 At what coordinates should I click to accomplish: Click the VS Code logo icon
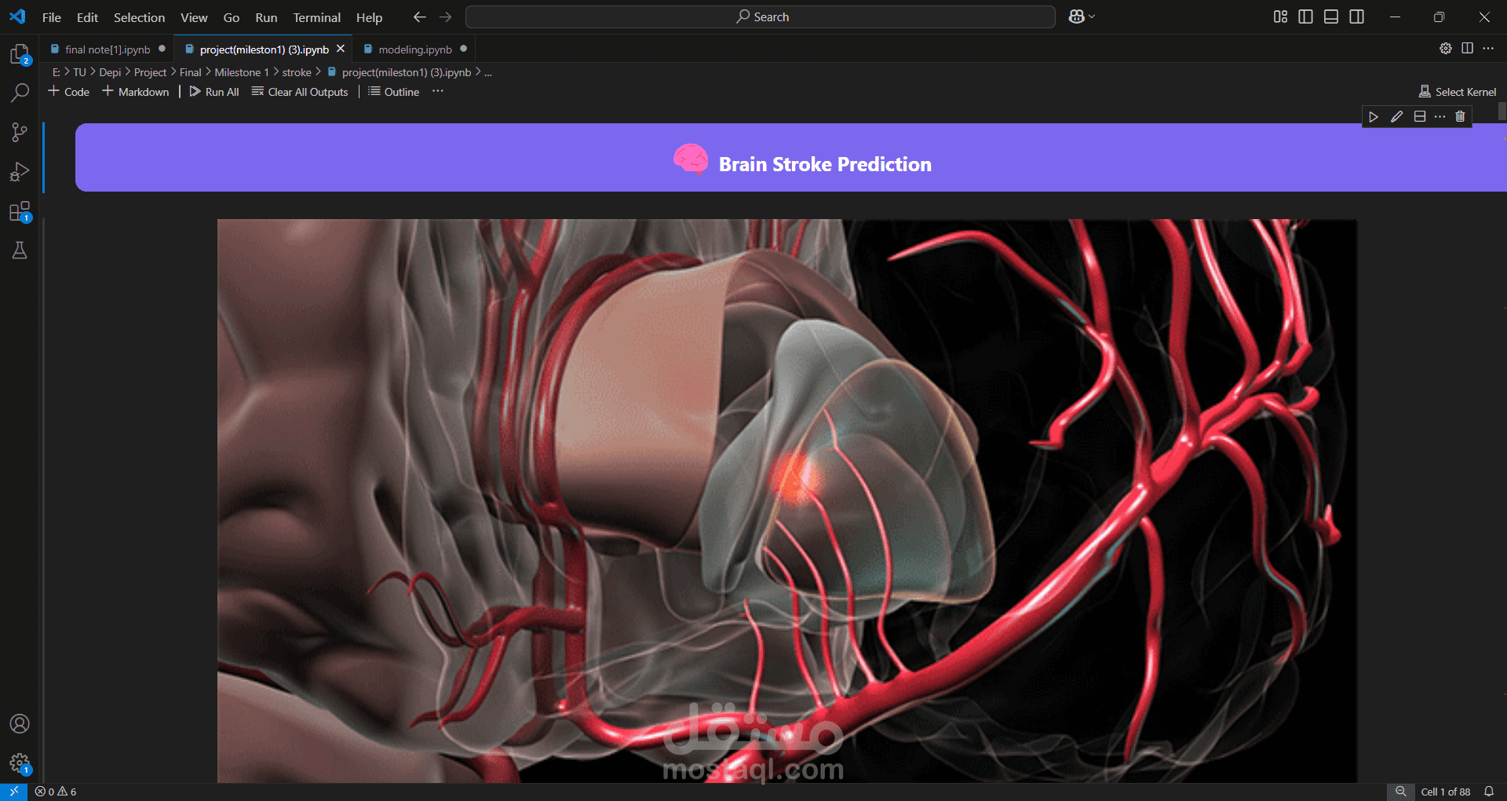click(x=17, y=16)
